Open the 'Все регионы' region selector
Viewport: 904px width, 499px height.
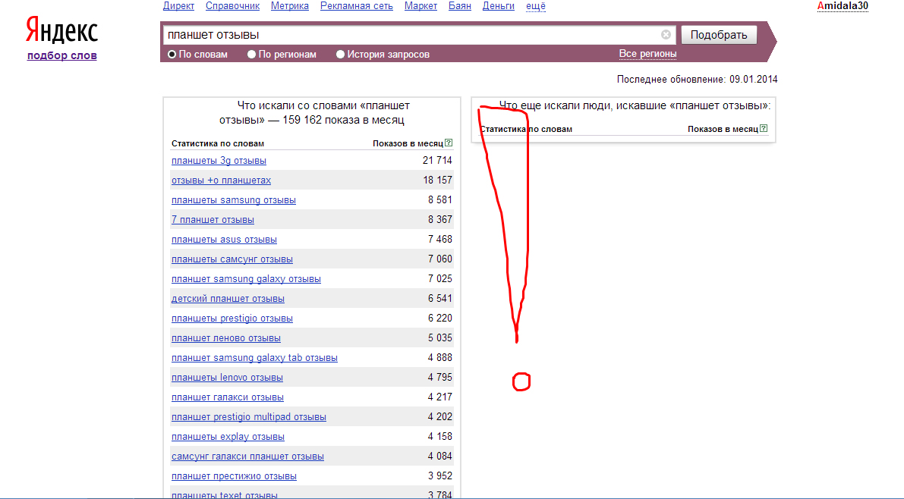click(647, 54)
